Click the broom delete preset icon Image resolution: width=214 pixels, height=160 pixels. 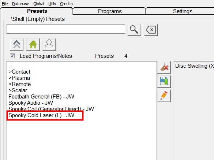point(164,67)
